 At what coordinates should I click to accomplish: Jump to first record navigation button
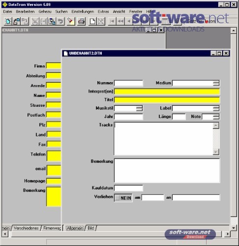pyautogui.click(x=112, y=21)
